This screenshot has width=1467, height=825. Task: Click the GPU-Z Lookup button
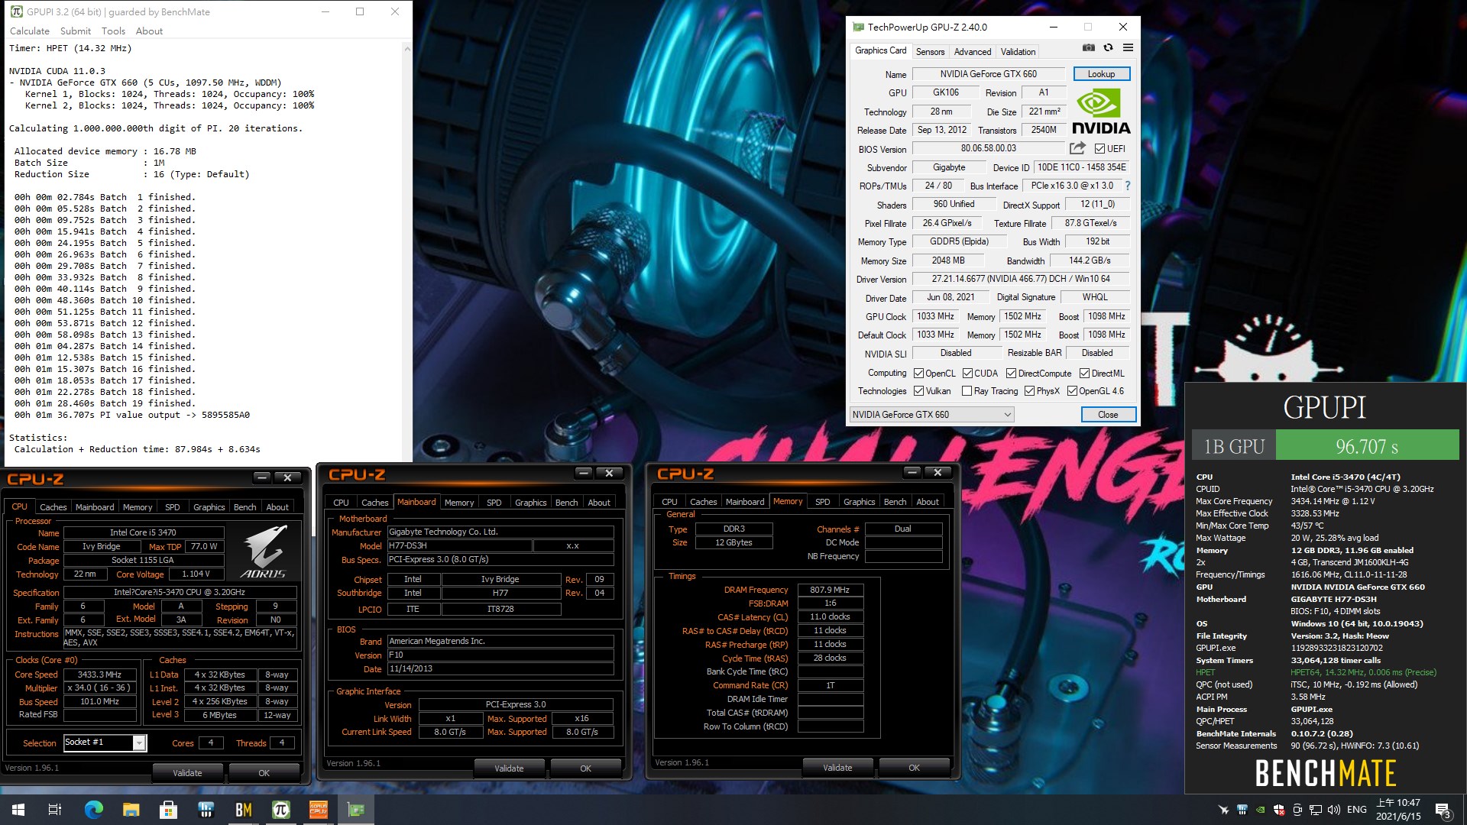click(x=1101, y=74)
